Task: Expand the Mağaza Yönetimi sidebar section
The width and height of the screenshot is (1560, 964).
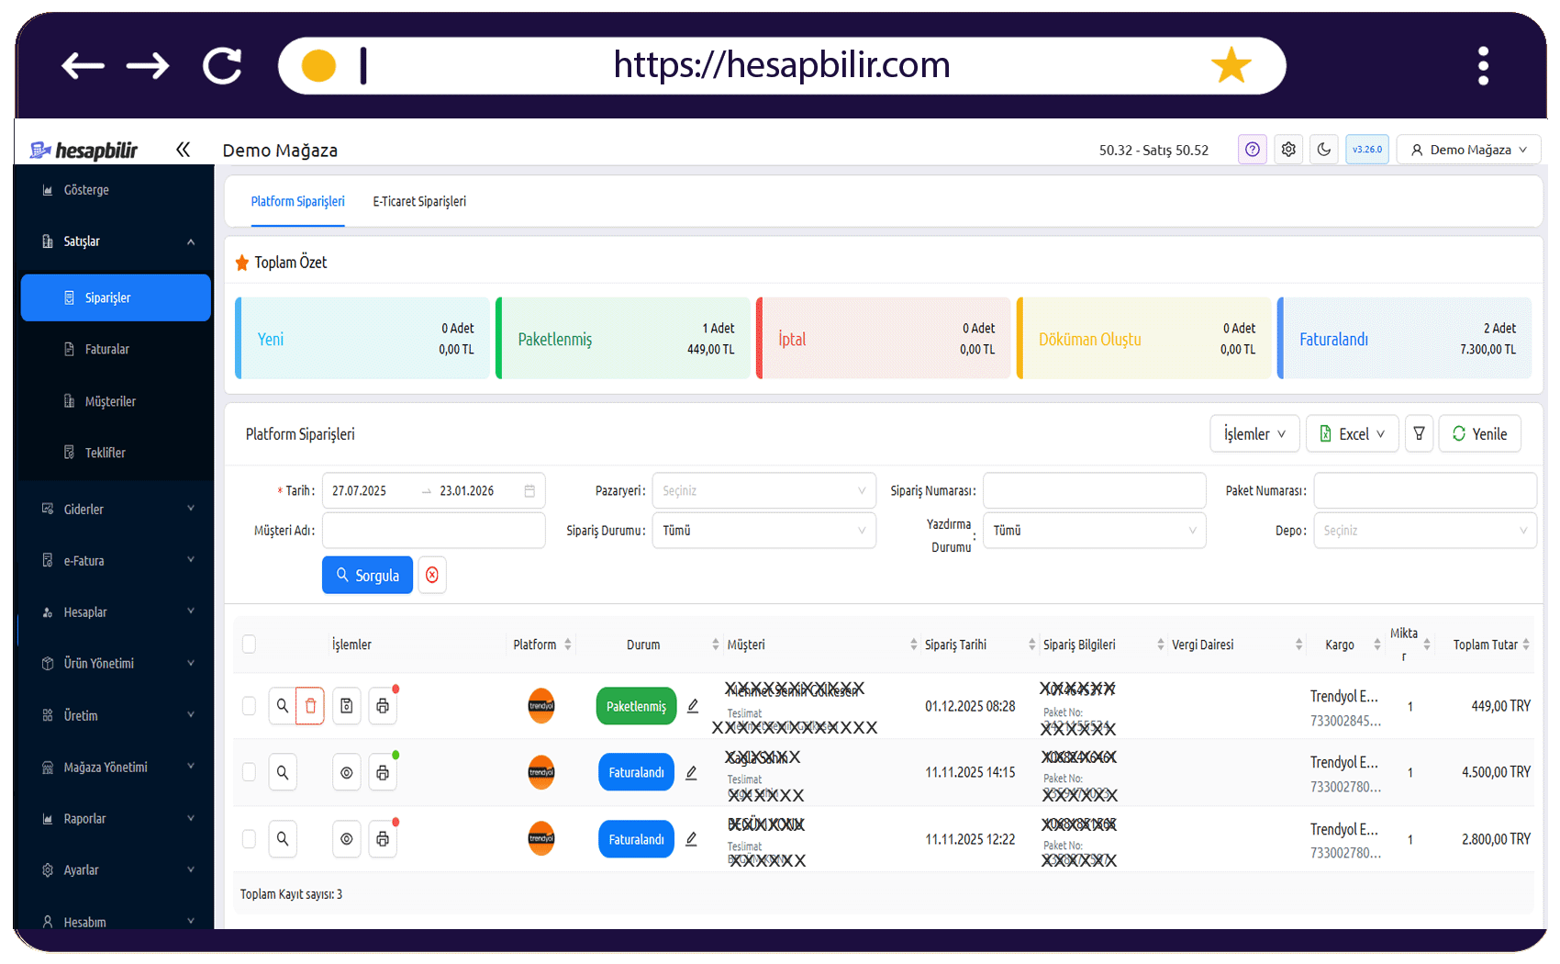Action: 114,767
